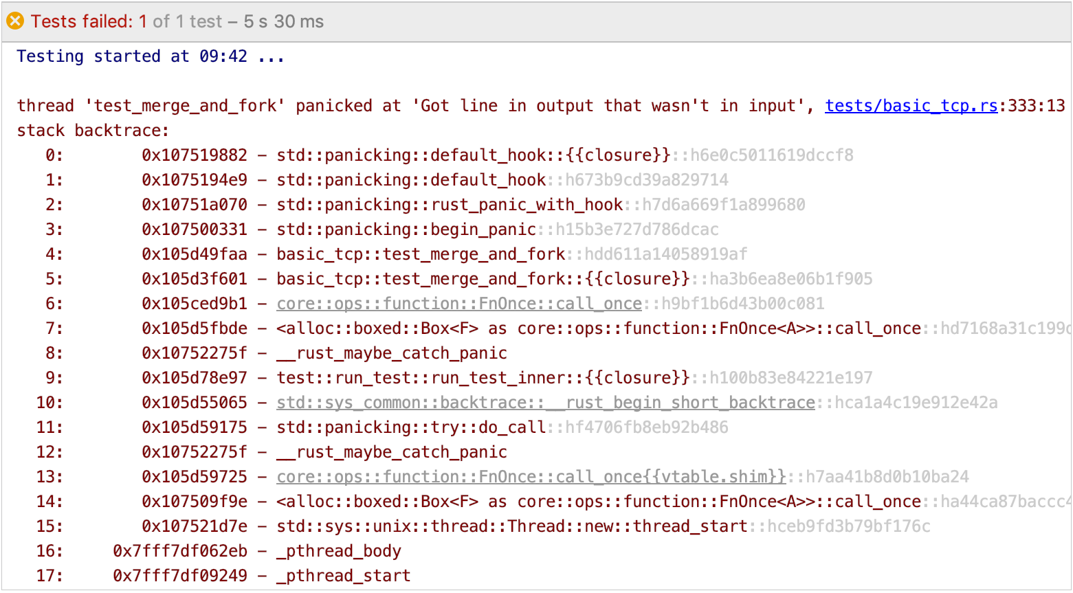Open the tests/basic_tcp.rs:333:13 source link
1073x593 pixels.
click(911, 105)
